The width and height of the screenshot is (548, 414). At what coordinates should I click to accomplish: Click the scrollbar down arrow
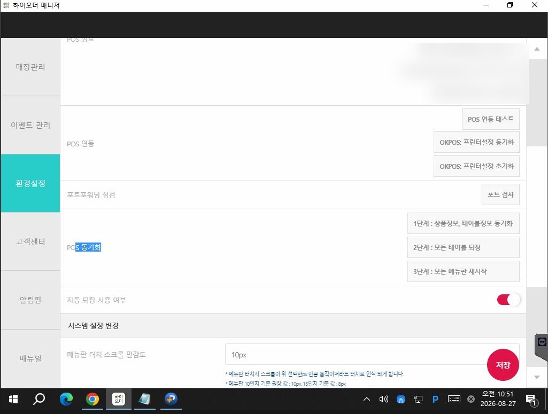tap(537, 377)
